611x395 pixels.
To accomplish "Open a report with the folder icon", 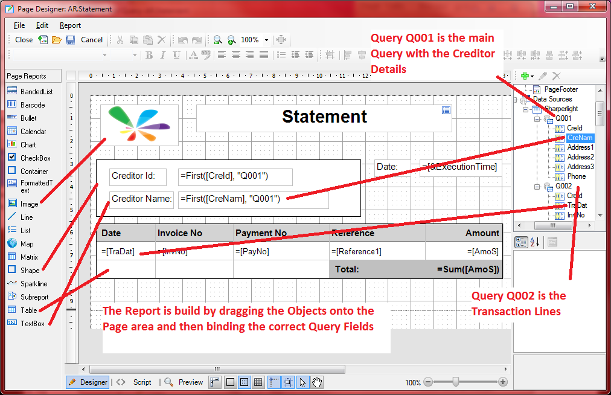I will click(57, 40).
